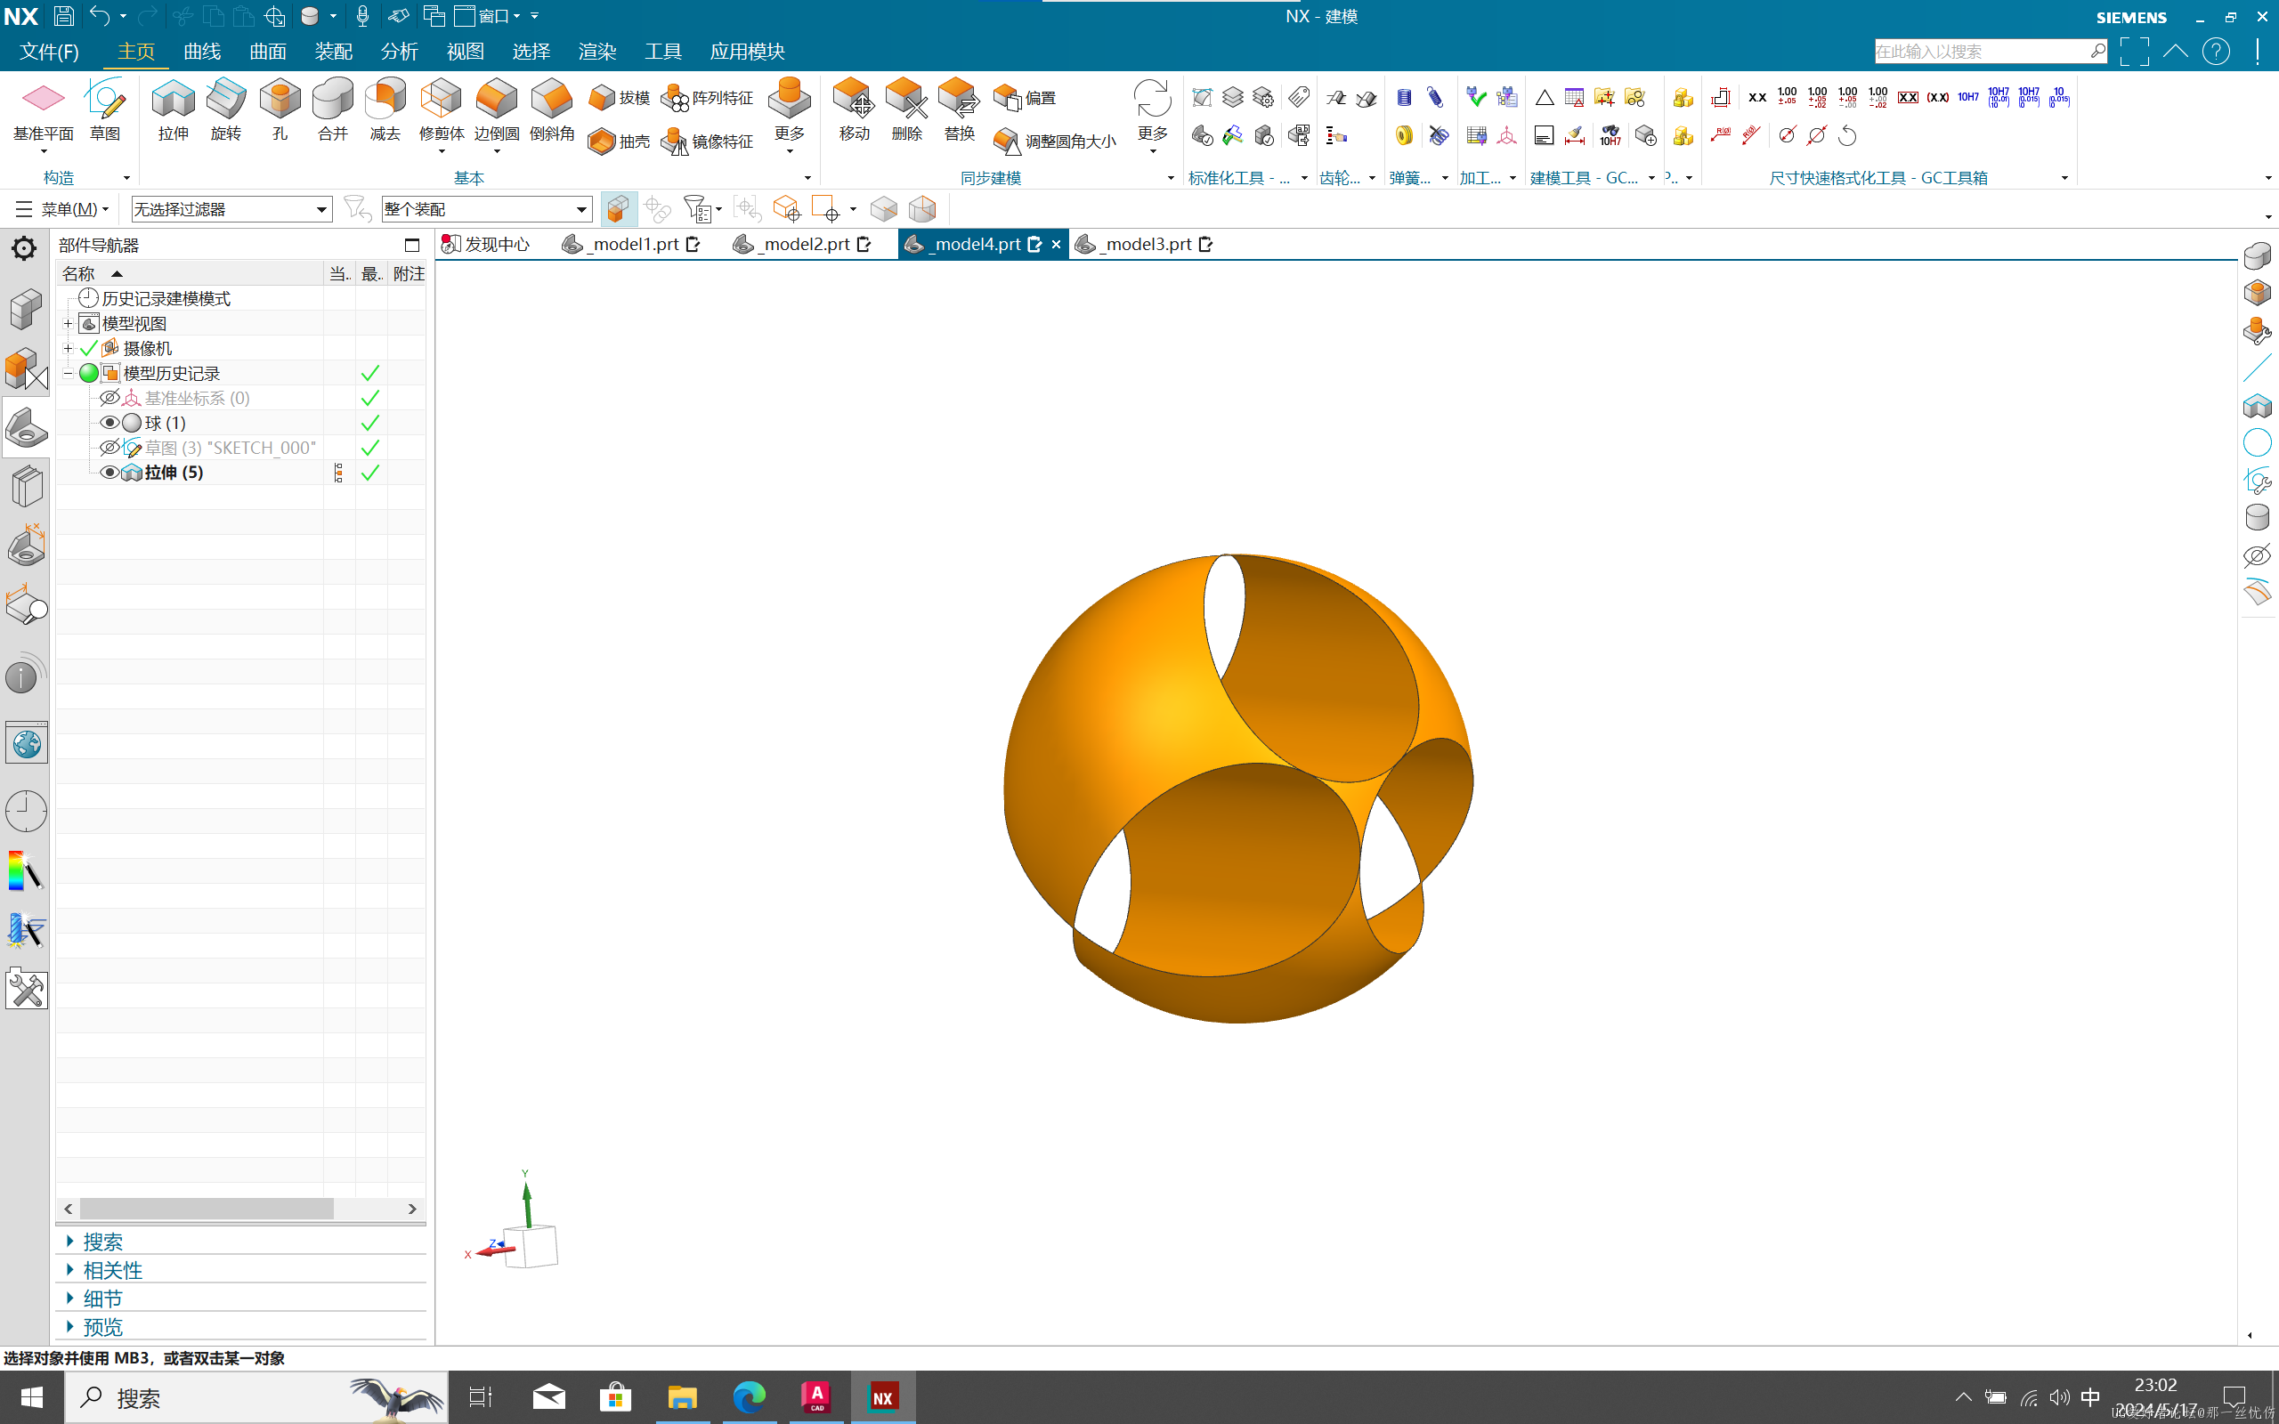
Task: Open the 发现中心 tab
Action: pyautogui.click(x=487, y=245)
